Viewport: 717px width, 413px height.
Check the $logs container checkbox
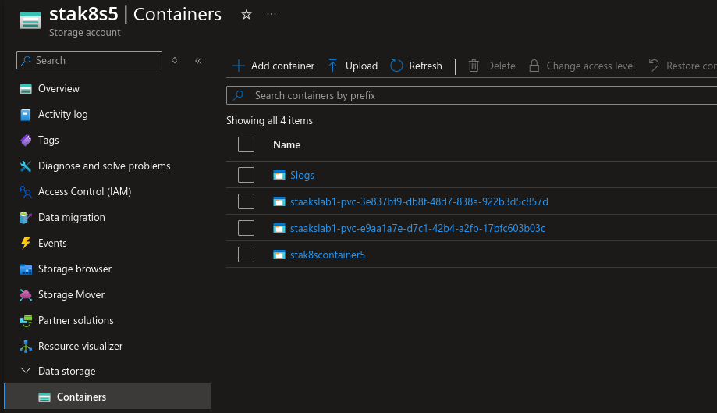246,175
